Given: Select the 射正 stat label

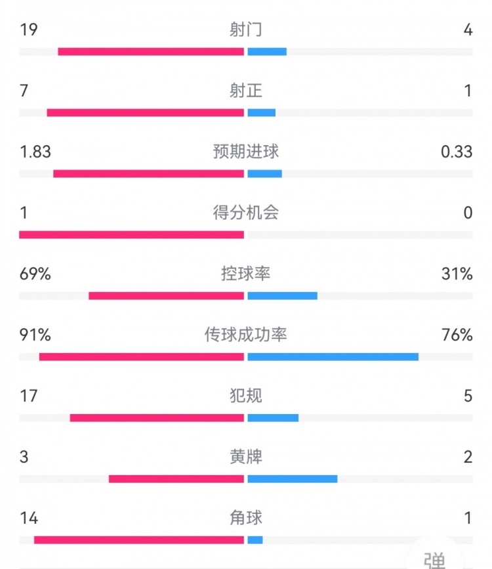Looking at the screenshot, I should [246, 91].
